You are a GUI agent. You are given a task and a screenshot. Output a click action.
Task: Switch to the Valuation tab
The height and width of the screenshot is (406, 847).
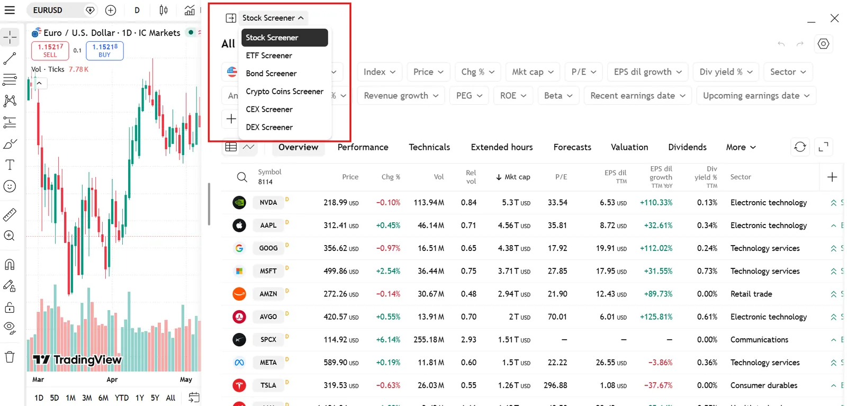click(x=629, y=147)
